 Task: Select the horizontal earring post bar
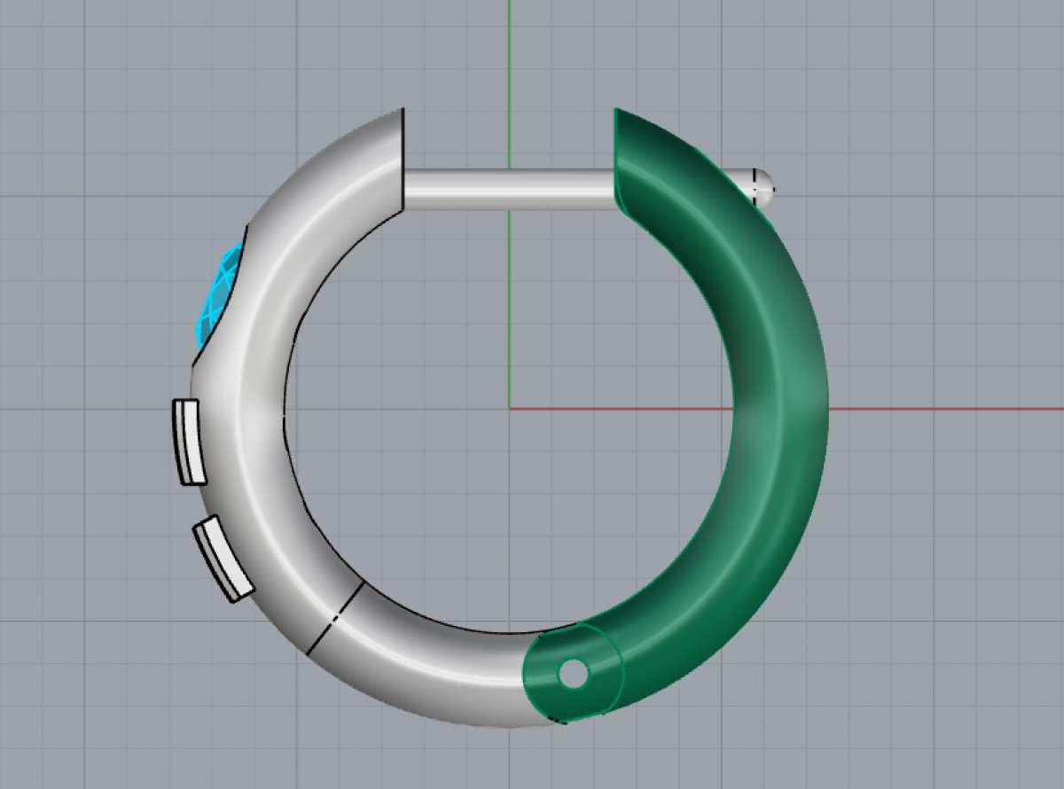click(x=508, y=189)
